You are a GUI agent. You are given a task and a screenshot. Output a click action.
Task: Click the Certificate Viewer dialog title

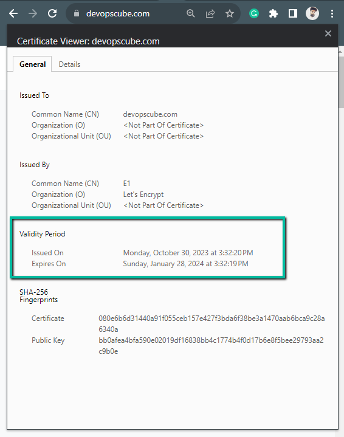88,41
